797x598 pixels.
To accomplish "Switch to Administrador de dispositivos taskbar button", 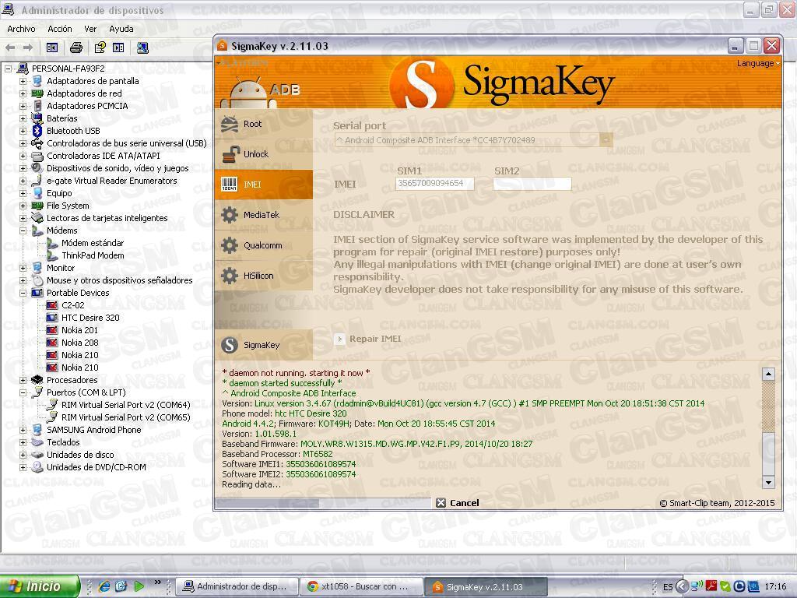I will tap(235, 587).
